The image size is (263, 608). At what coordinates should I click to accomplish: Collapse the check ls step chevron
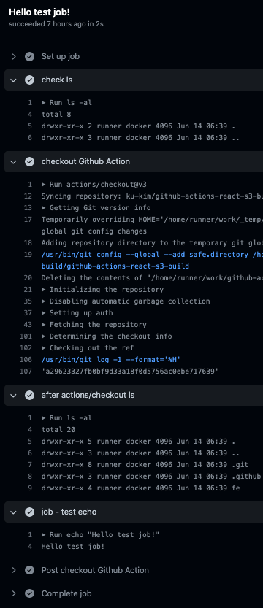(14, 80)
